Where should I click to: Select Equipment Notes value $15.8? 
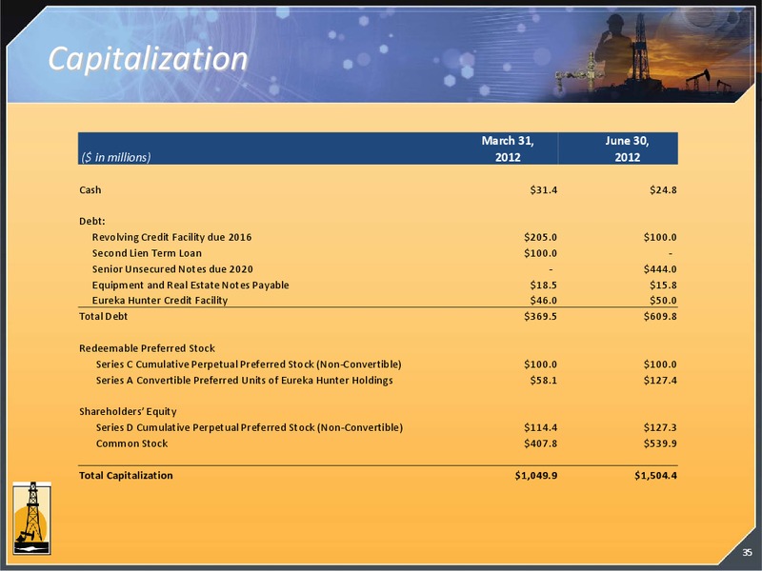(x=663, y=285)
